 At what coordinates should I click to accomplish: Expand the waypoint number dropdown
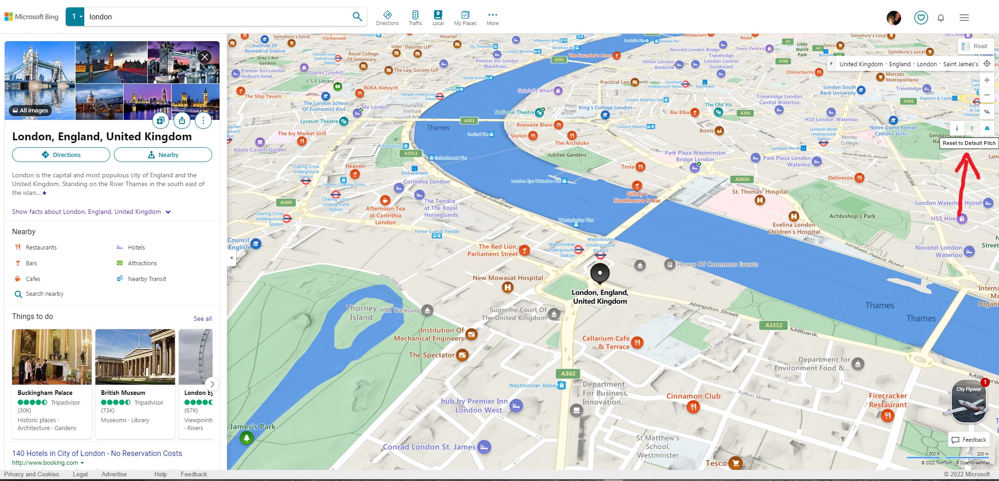pos(75,17)
